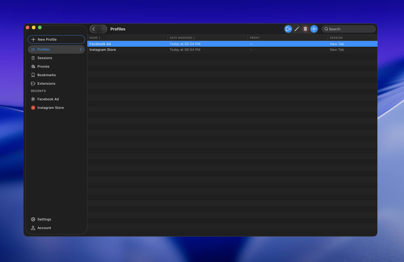Delete the selected profile via the trash icon

(305, 29)
